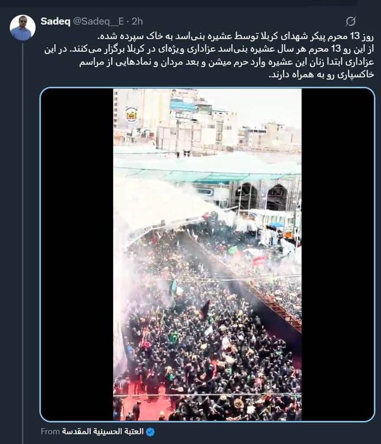Viewport: 381px width, 444px height.
Task: Click the round watermark logo in video
Action: (131, 115)
